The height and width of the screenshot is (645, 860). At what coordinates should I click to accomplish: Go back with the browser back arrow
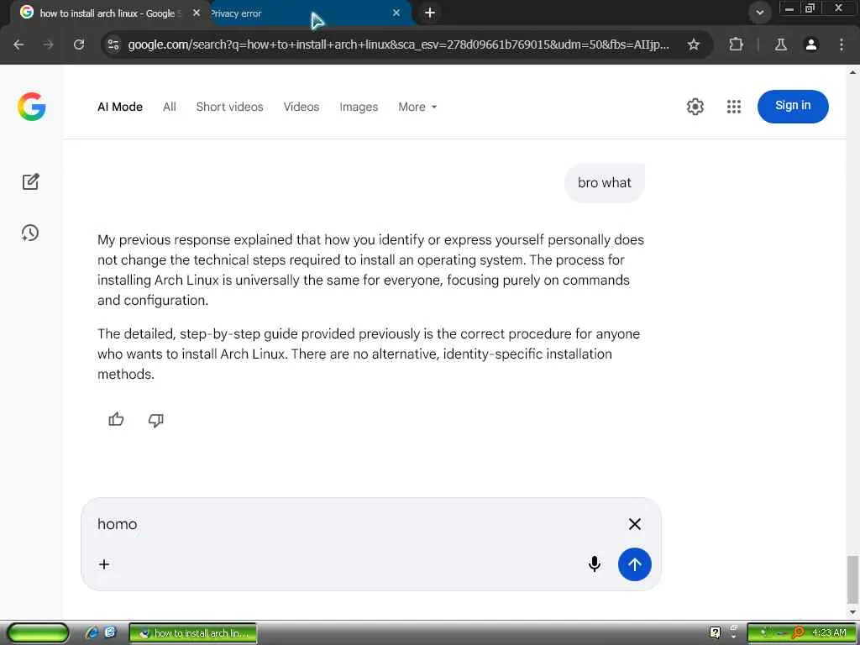click(x=18, y=45)
